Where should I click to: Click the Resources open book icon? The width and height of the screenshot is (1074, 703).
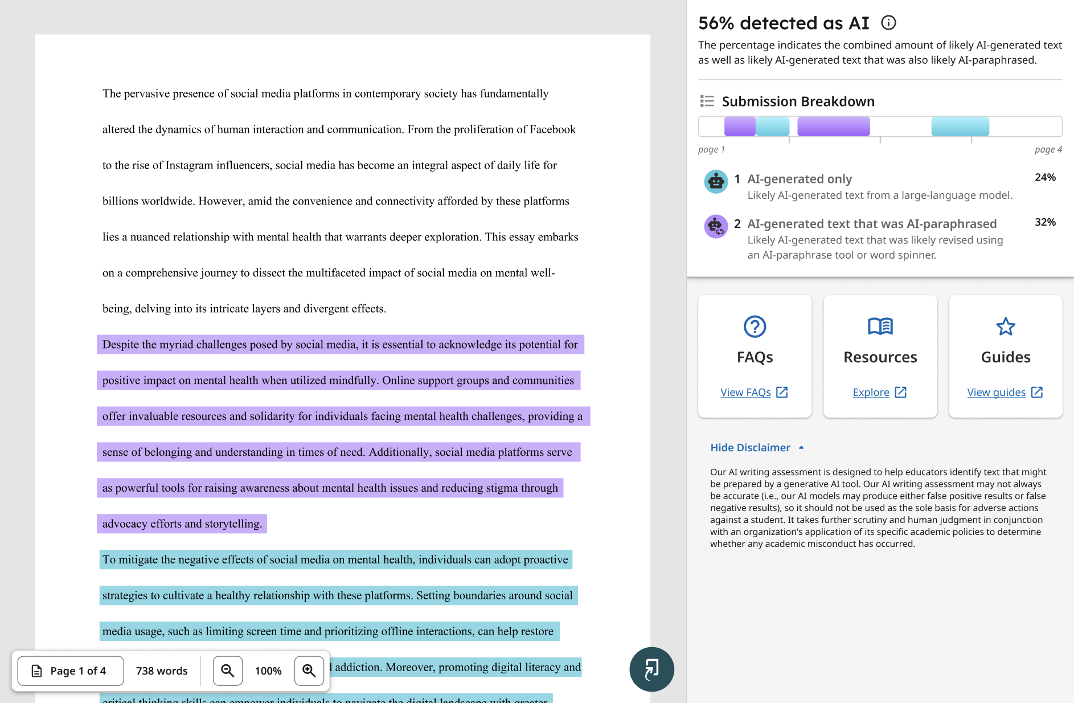880,326
